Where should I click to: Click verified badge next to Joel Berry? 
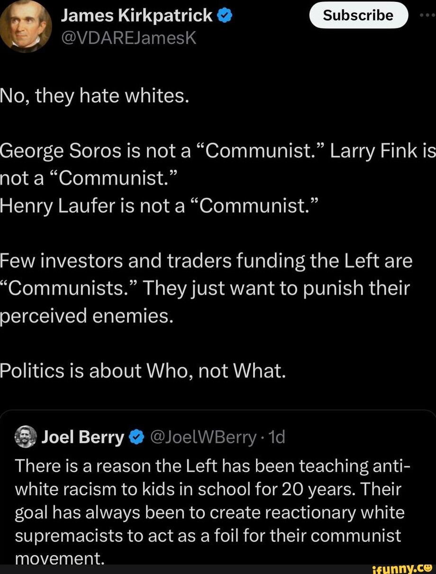136,437
